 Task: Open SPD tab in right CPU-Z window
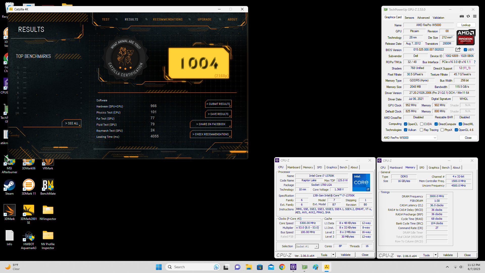pos(422,168)
